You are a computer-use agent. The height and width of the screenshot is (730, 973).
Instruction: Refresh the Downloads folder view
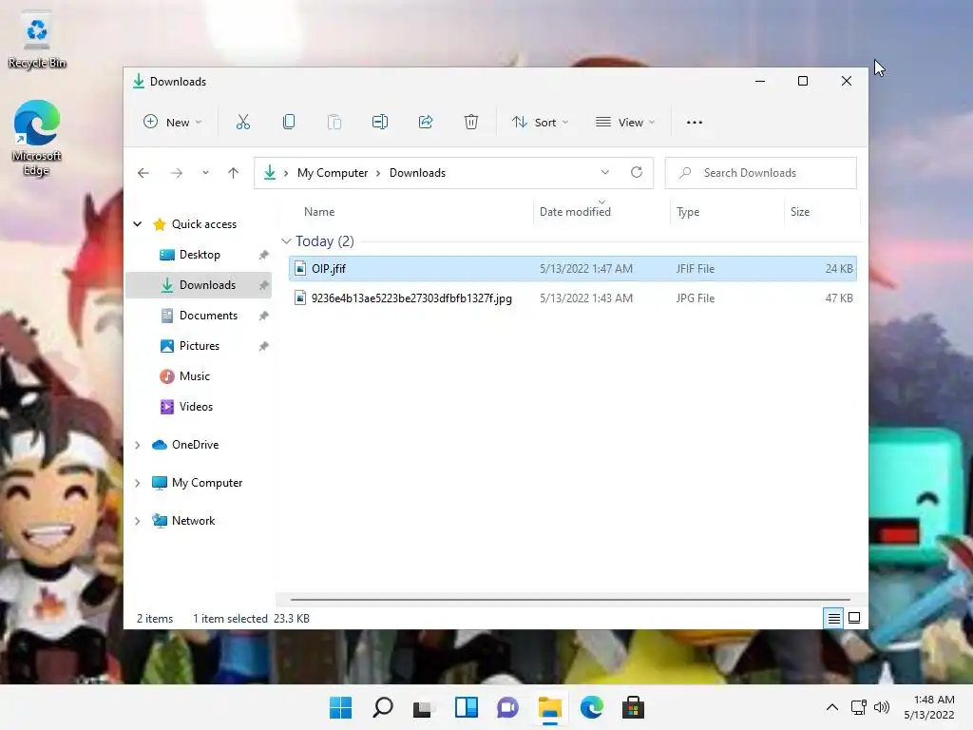[x=637, y=173]
